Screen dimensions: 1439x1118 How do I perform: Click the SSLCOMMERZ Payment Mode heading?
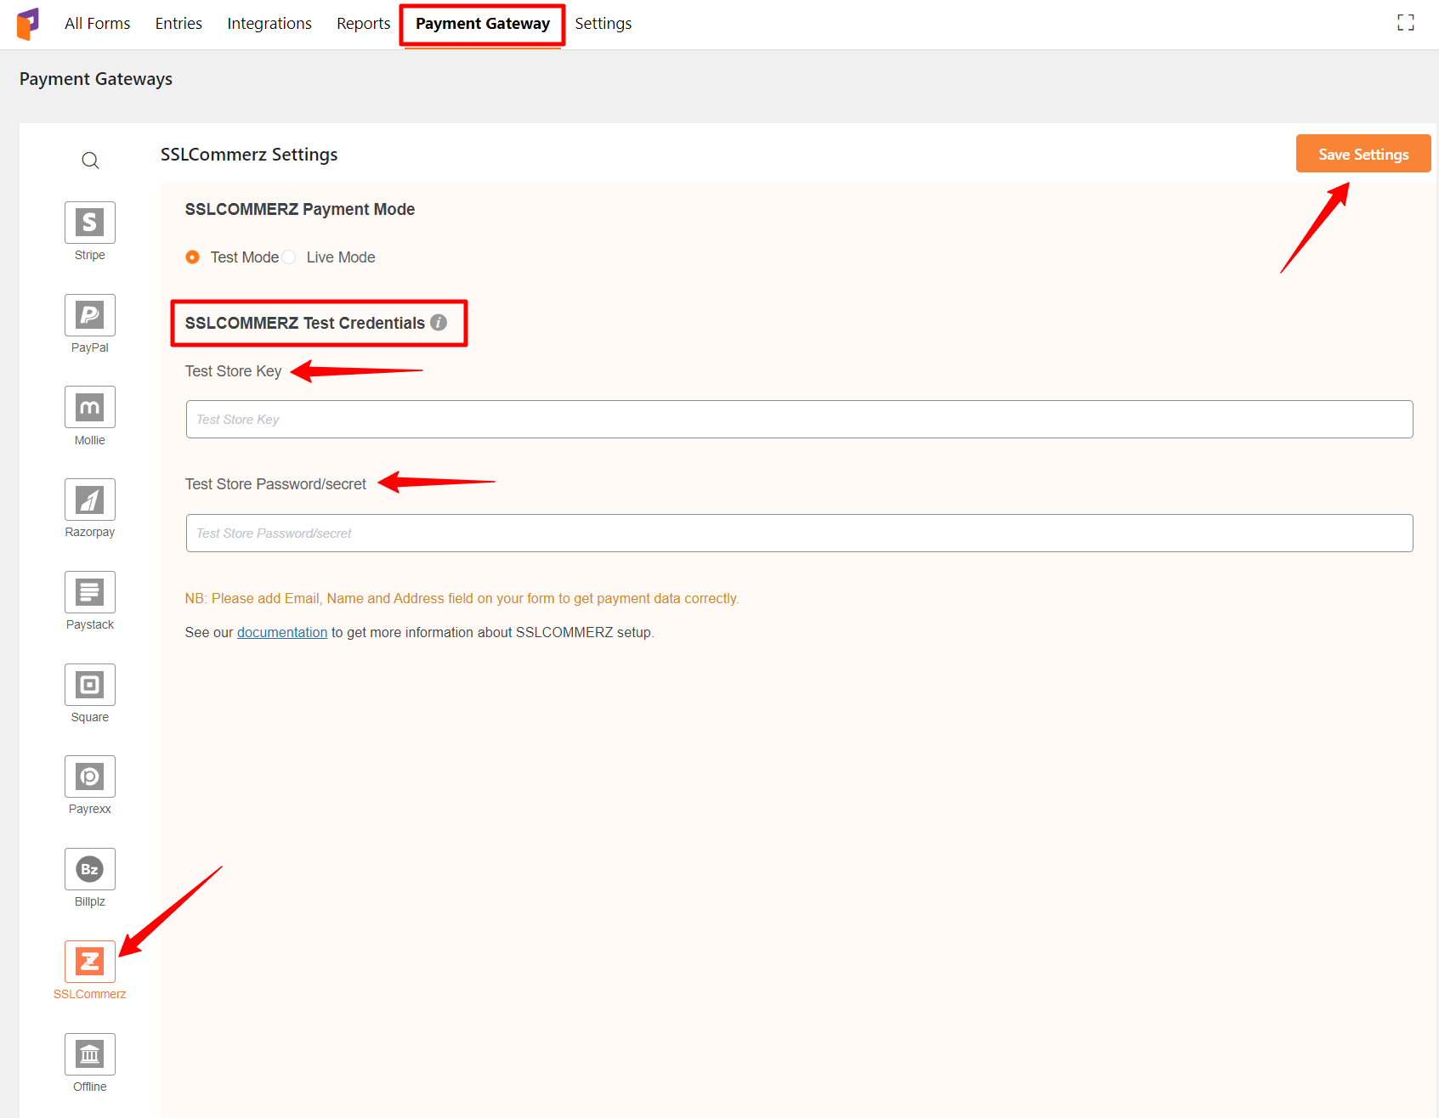coord(300,209)
